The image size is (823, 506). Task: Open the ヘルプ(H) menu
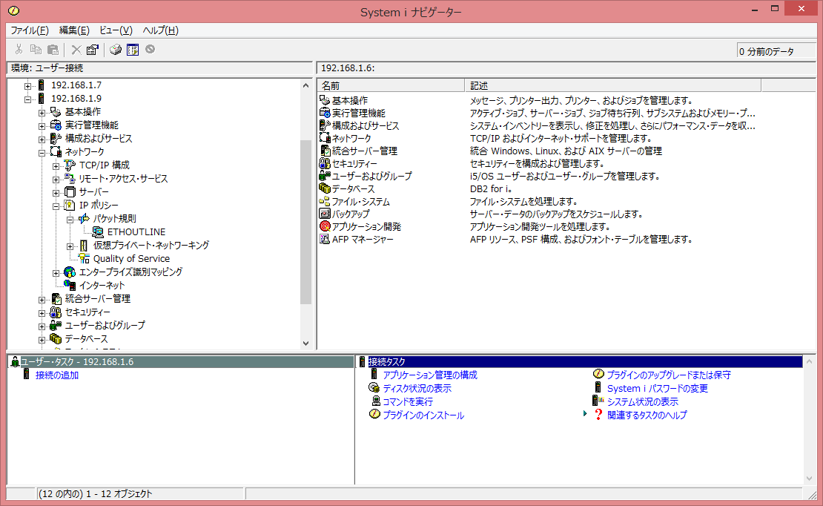(x=160, y=30)
